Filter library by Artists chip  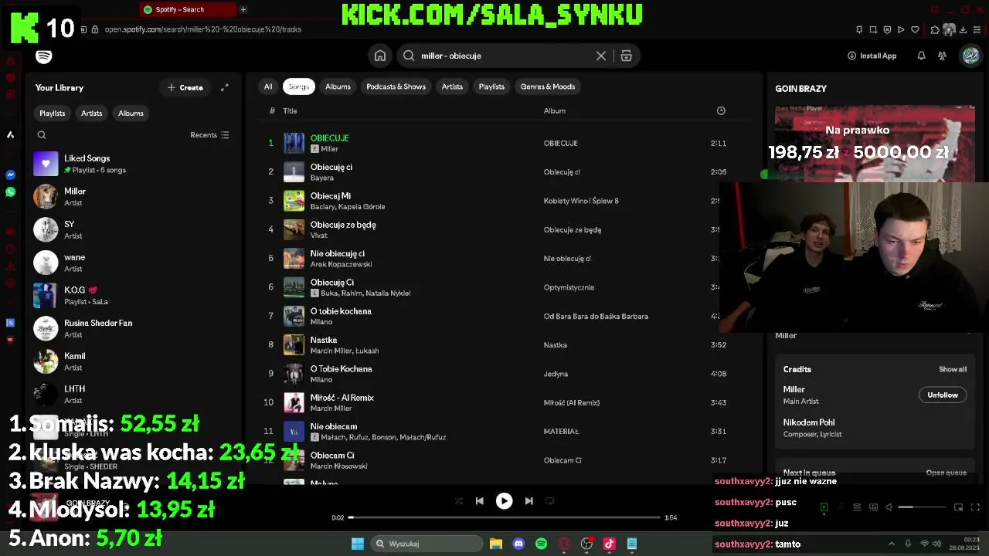click(x=92, y=114)
